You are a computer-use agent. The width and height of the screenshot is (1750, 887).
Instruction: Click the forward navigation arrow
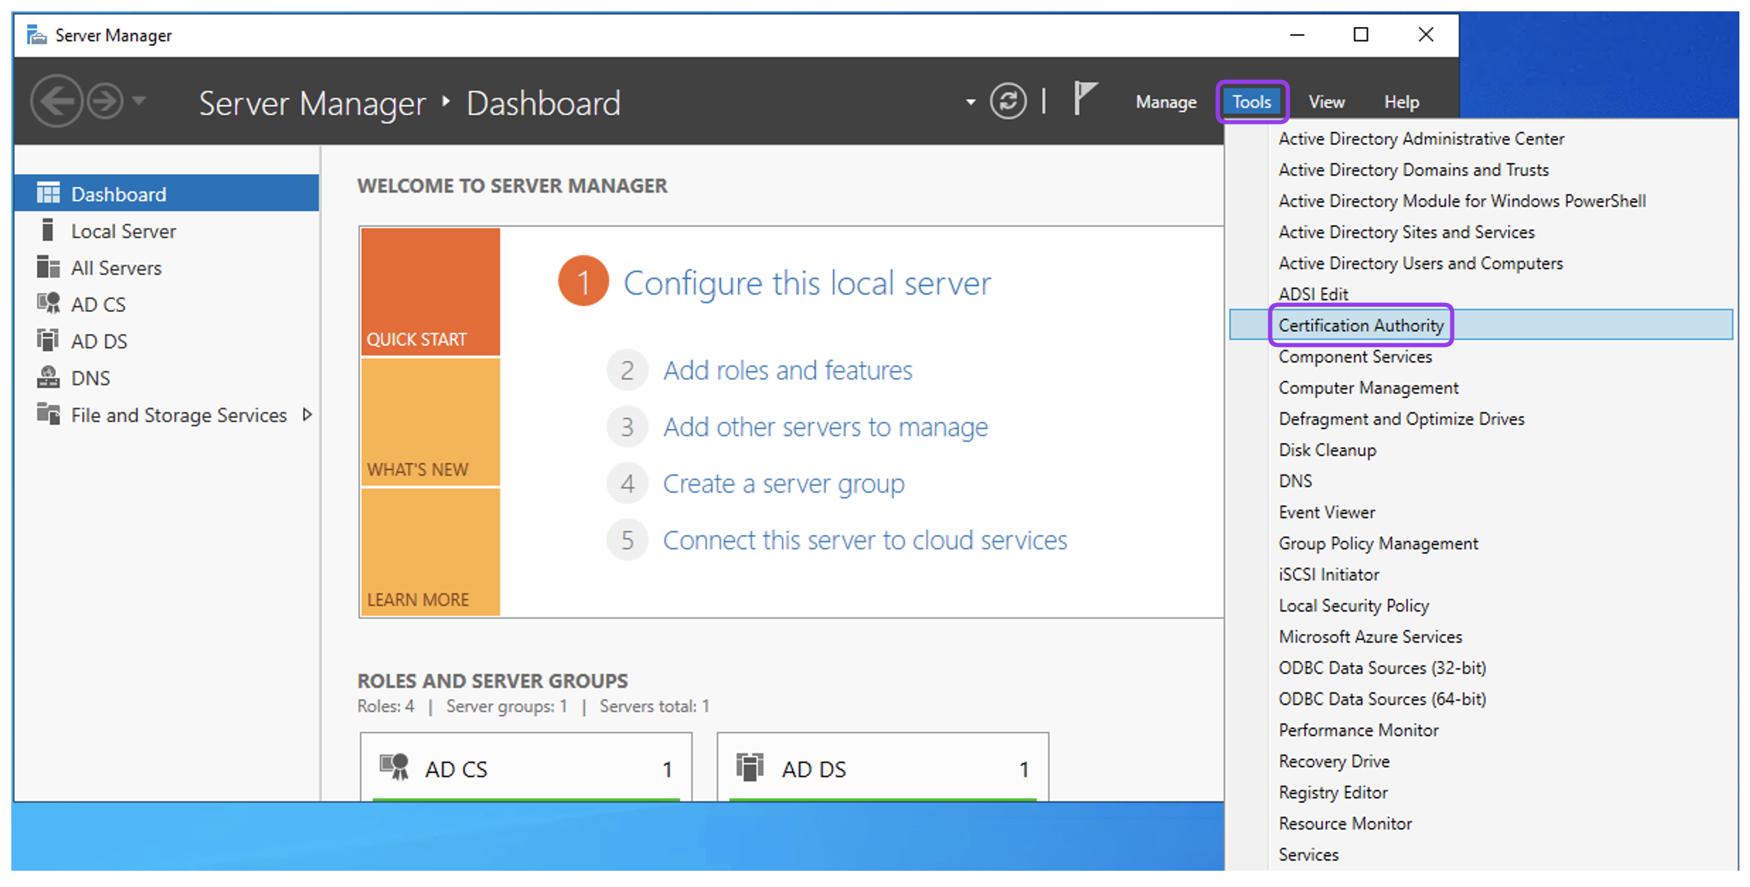click(x=105, y=102)
